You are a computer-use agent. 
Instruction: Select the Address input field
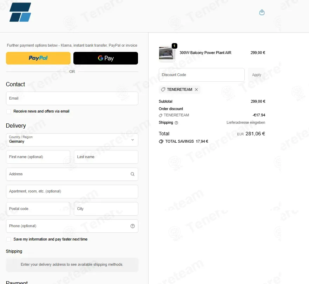click(72, 174)
